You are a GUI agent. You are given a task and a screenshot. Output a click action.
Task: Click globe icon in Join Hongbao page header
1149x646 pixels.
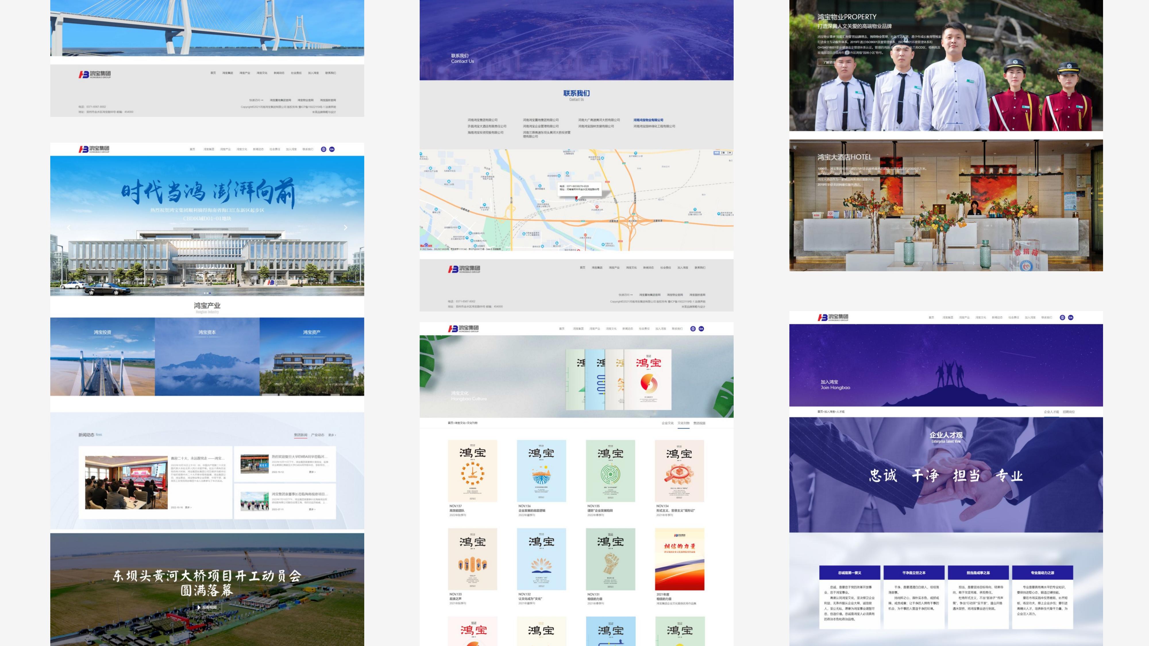(1063, 318)
